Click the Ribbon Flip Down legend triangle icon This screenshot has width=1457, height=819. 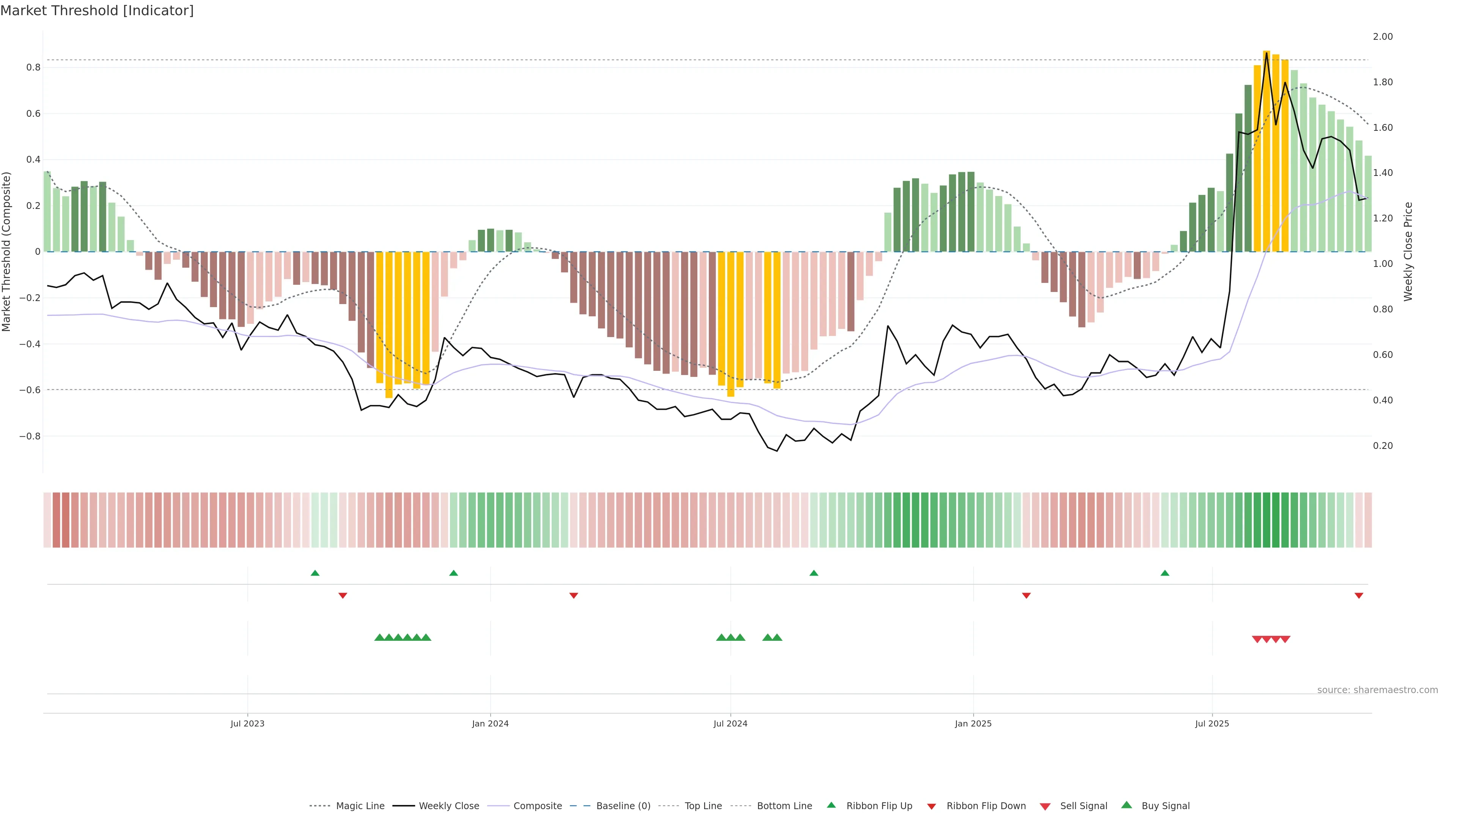point(931,806)
